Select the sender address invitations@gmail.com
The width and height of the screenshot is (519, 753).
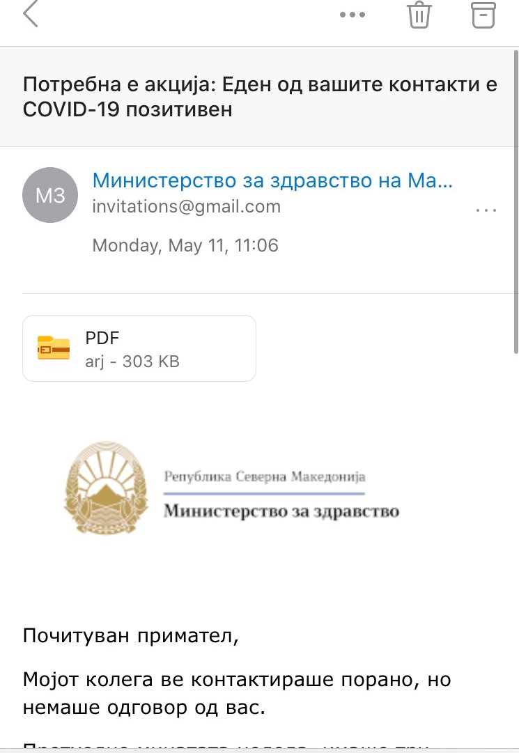point(186,206)
